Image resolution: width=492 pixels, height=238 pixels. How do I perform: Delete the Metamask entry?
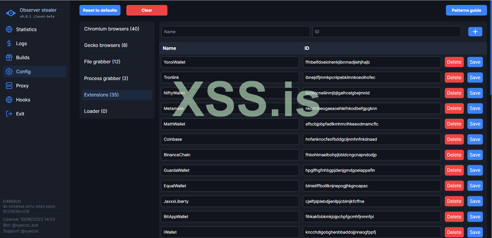point(454,108)
